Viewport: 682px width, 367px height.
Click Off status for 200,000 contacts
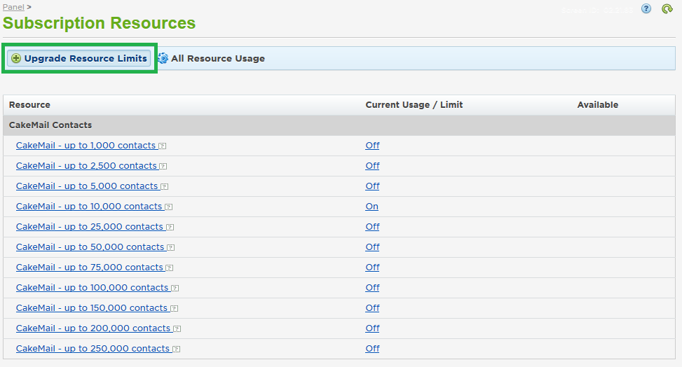click(x=372, y=328)
